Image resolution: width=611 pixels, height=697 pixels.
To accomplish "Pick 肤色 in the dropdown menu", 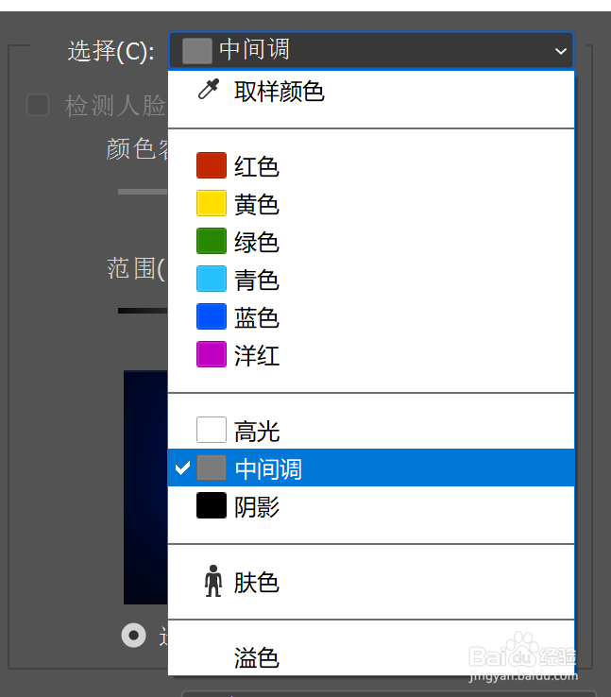I will tap(257, 583).
